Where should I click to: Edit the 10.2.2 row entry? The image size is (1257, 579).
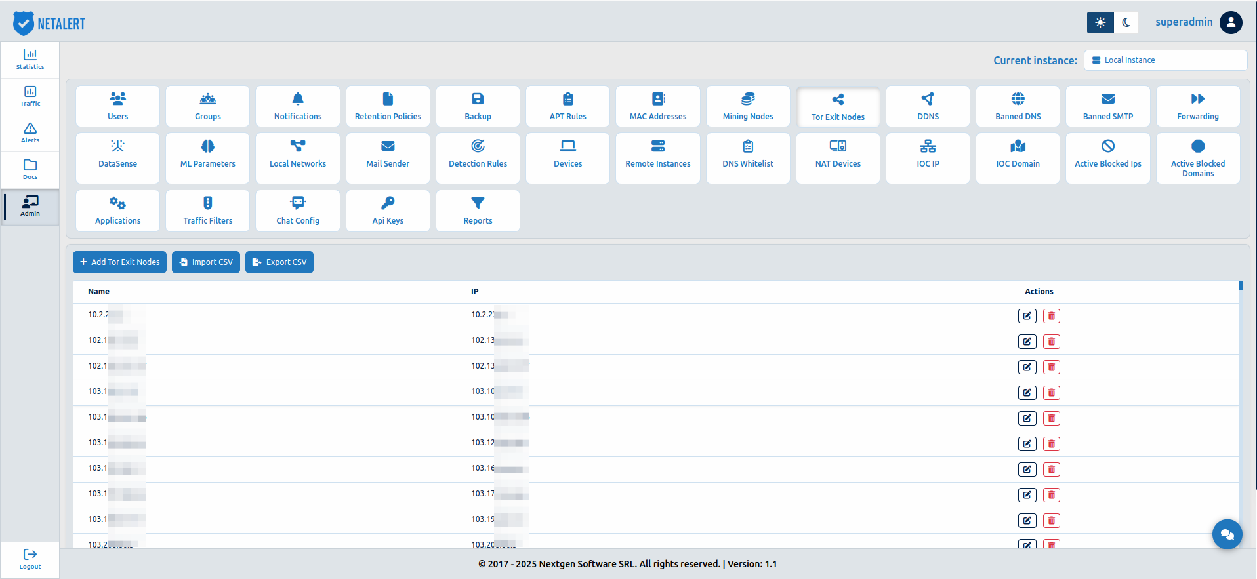pyautogui.click(x=1027, y=316)
